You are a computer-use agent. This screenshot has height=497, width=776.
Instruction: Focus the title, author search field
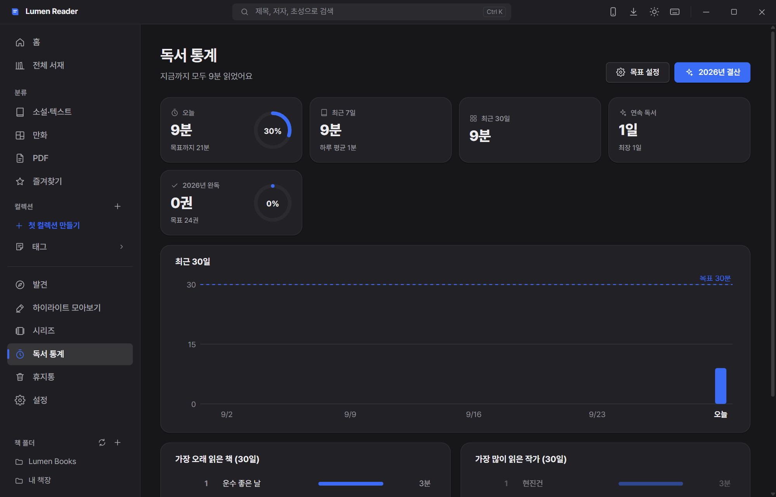pyautogui.click(x=371, y=12)
